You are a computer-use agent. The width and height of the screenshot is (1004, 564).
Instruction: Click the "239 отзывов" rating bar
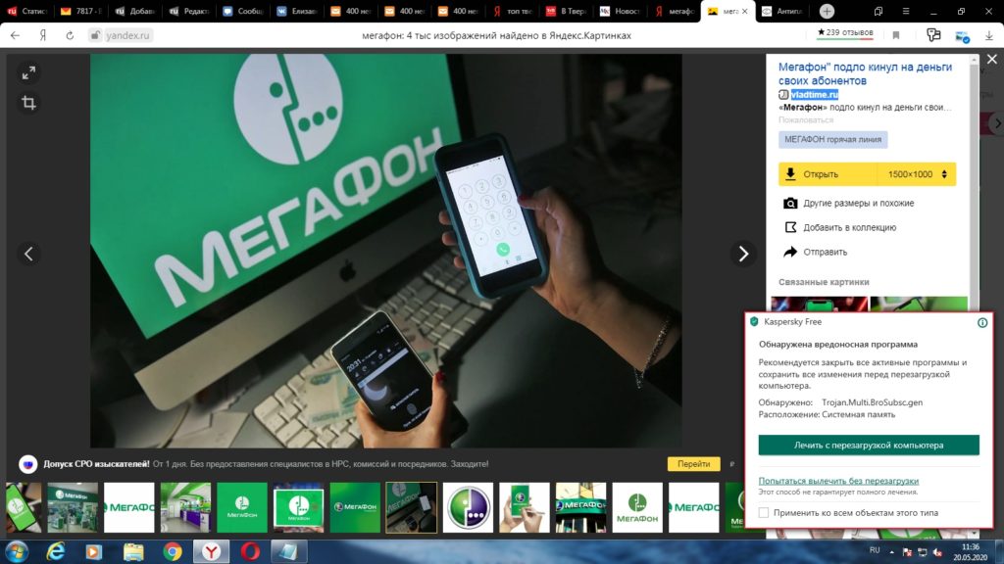click(847, 31)
